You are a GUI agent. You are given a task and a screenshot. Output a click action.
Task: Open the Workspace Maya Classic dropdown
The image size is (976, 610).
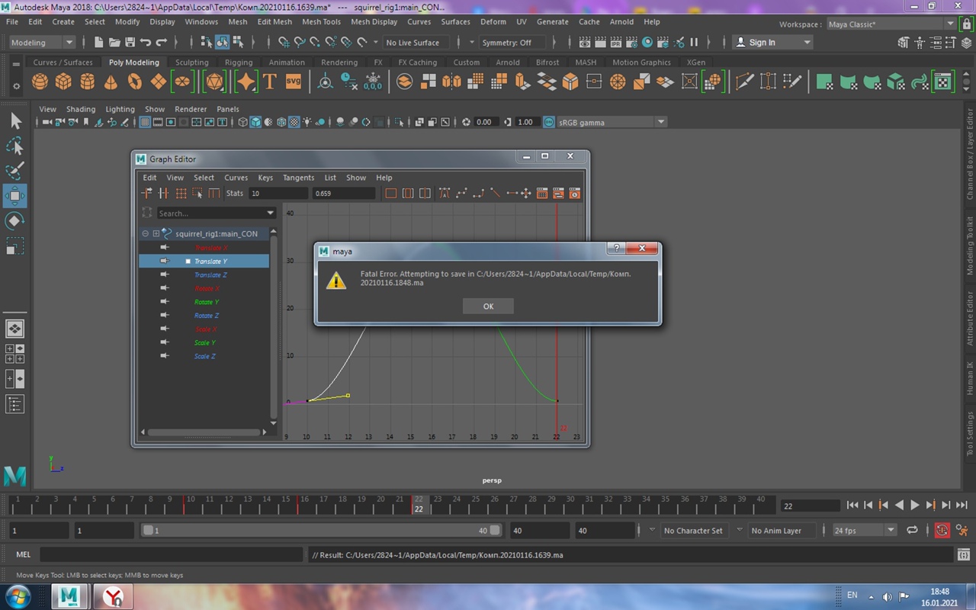891,24
